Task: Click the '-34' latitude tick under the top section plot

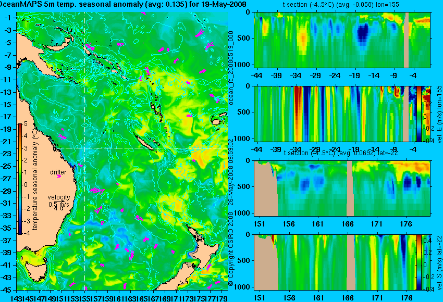Action: (296, 75)
